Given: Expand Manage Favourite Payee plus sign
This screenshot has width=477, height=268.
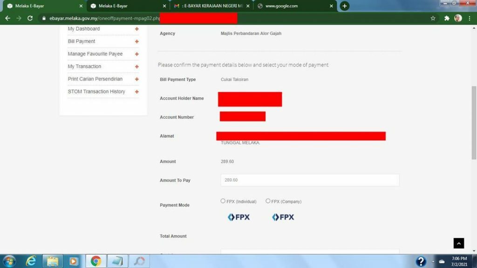Looking at the screenshot, I should 136,54.
